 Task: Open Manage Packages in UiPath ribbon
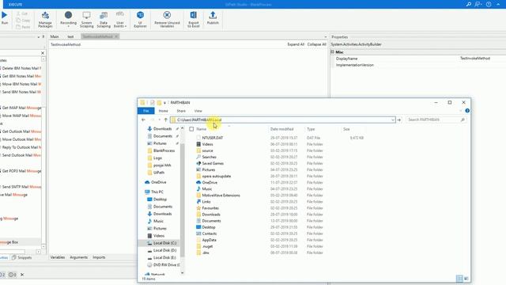pos(45,19)
